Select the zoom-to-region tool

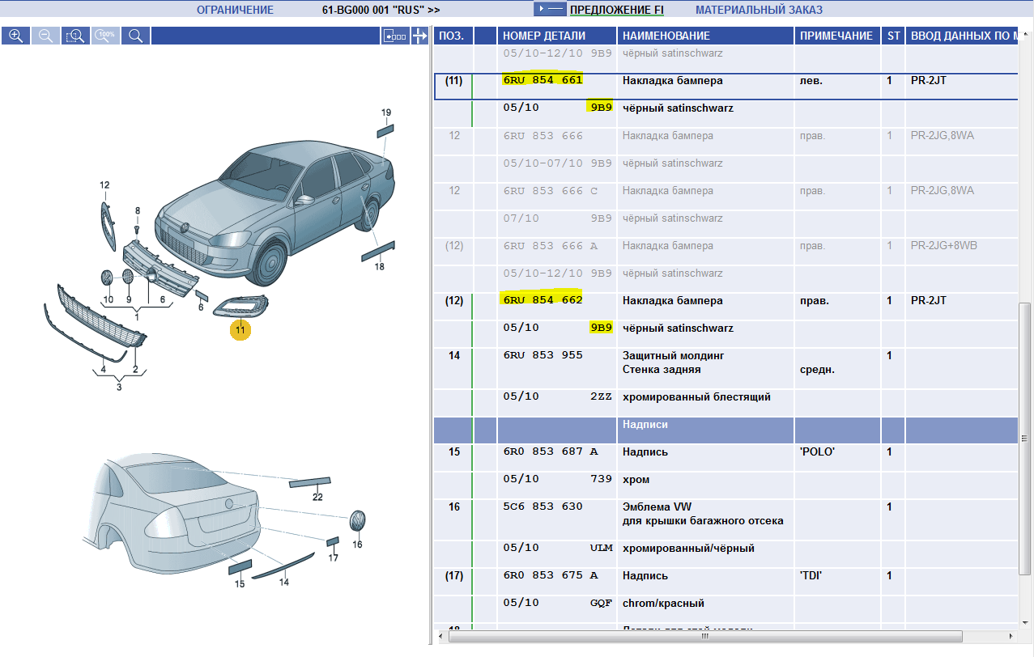click(x=75, y=36)
